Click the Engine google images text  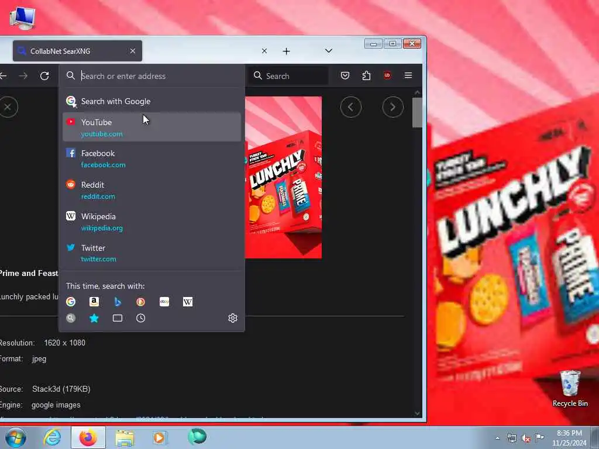[40, 405]
